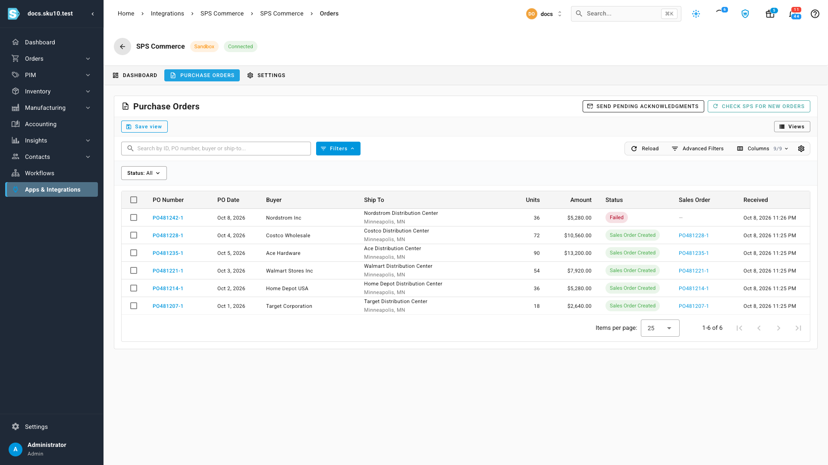Switch to the Purchase Orders tab
Screen dimensions: 828x465
(x=202, y=75)
